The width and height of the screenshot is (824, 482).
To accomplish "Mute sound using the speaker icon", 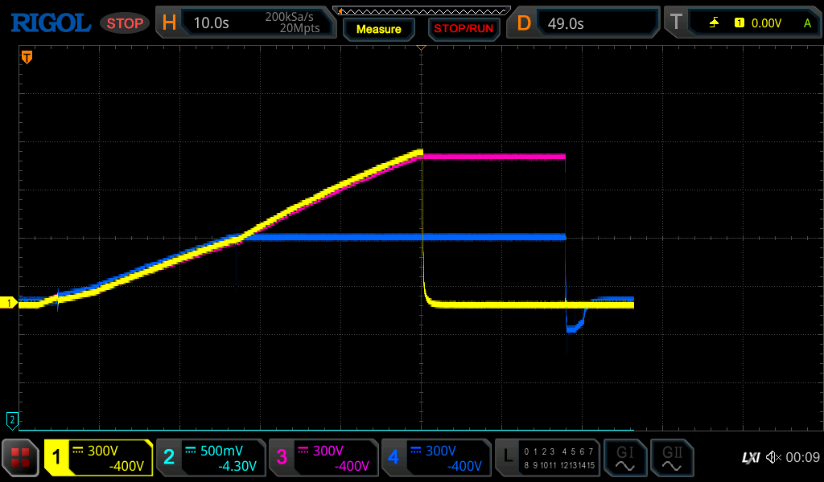I will (x=773, y=458).
